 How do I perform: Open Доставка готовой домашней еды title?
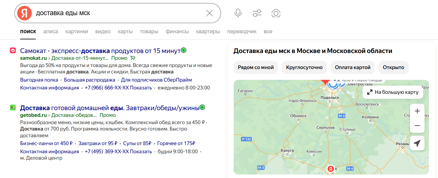point(110,108)
